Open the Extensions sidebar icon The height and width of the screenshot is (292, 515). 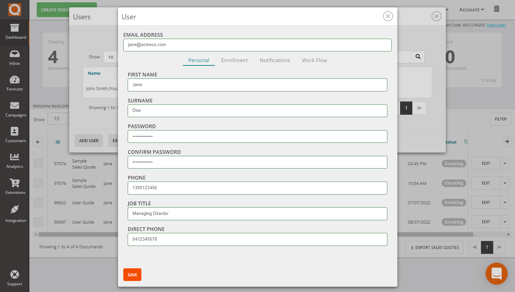(15, 187)
